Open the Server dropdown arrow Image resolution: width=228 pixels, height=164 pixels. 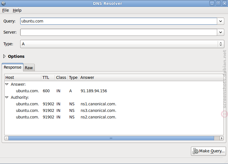pos(221,32)
